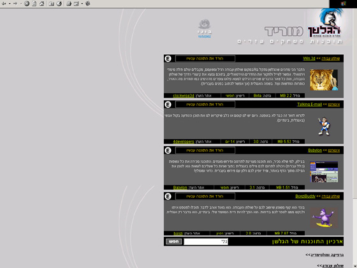Viewport: 357px width, 268px height.
Task: Click the browser Back arrow button
Action: click(4, 3)
